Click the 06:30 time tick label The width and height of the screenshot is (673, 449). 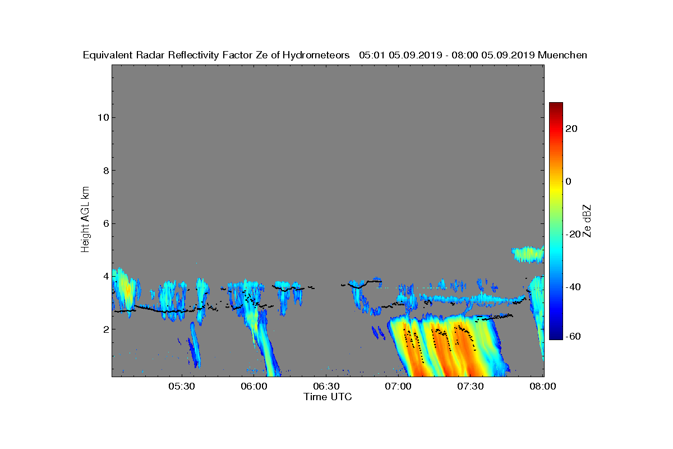pyautogui.click(x=326, y=386)
